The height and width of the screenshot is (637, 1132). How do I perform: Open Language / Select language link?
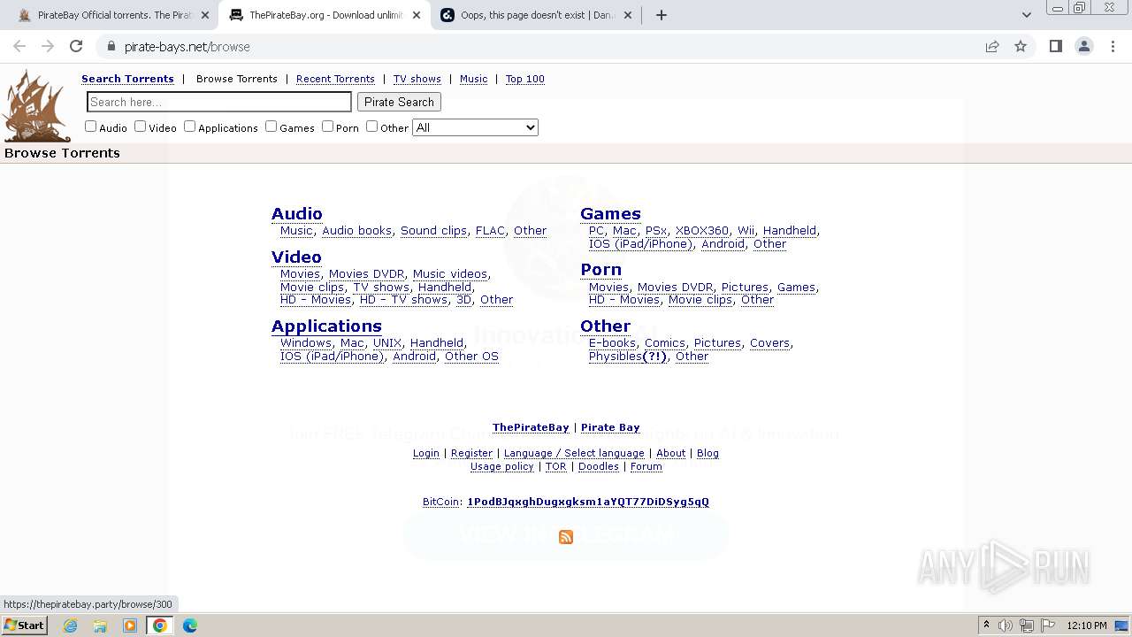pyautogui.click(x=574, y=453)
